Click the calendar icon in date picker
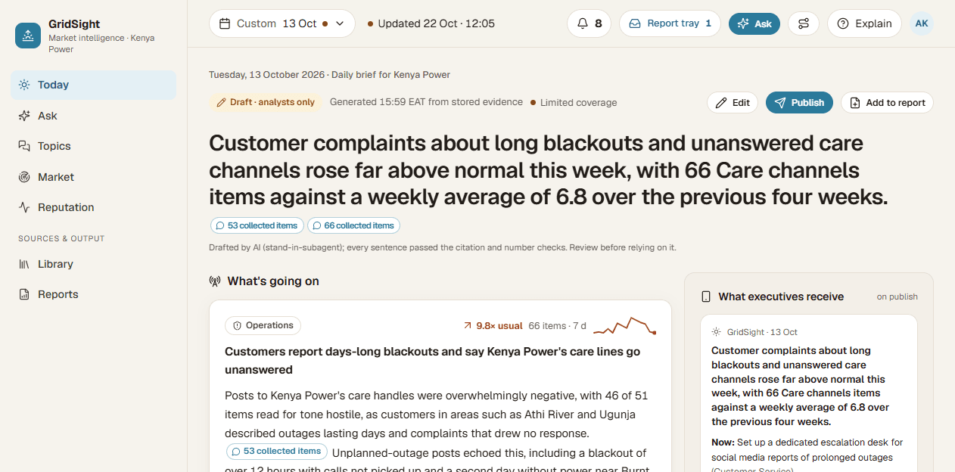 click(x=225, y=23)
